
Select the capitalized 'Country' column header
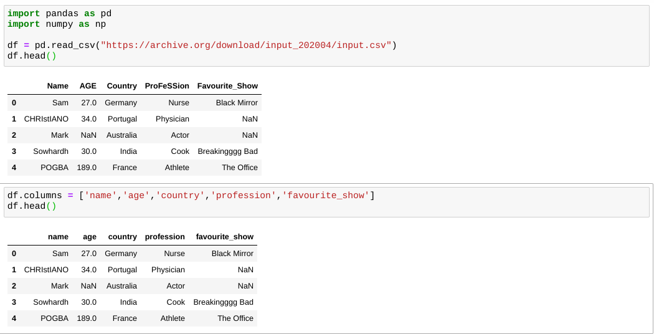[x=122, y=86]
